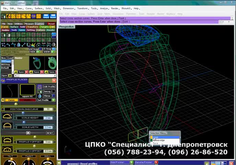Click the green arrow beside Add Folder
236x165 pixels.
[131, 162]
